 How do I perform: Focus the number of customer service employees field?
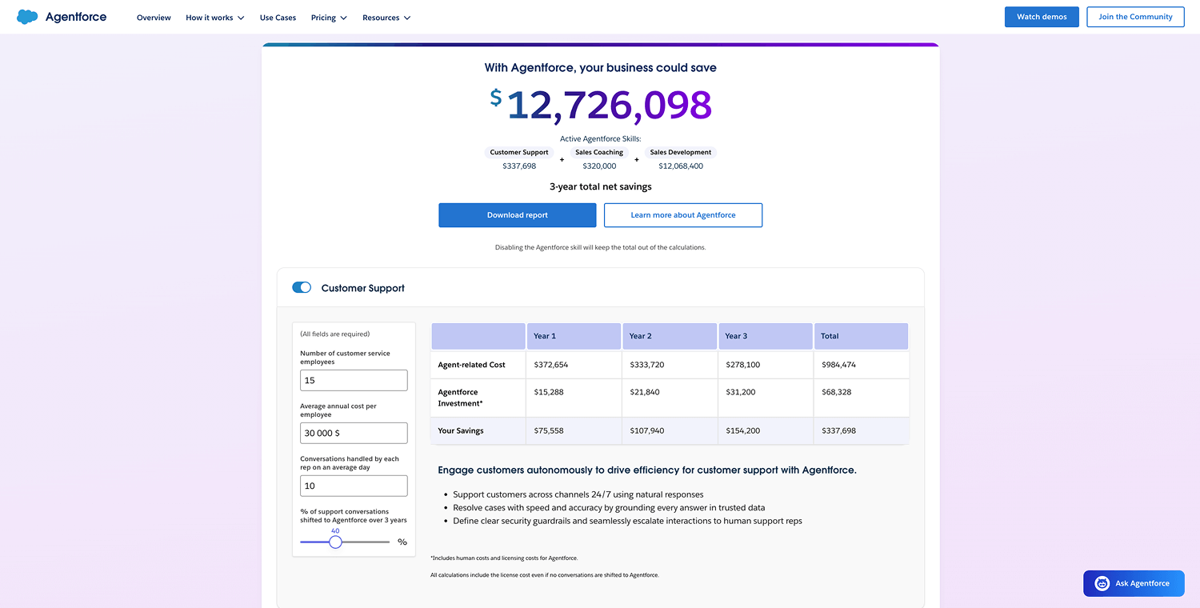[354, 380]
